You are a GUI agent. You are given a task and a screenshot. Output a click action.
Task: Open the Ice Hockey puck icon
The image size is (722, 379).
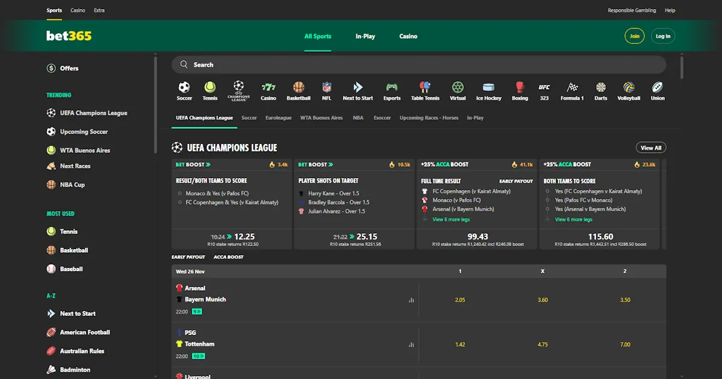pyautogui.click(x=489, y=89)
